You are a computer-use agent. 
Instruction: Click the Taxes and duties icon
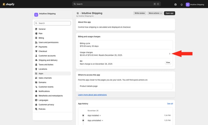36,65
